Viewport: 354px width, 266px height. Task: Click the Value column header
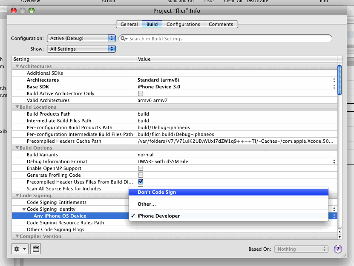236,59
